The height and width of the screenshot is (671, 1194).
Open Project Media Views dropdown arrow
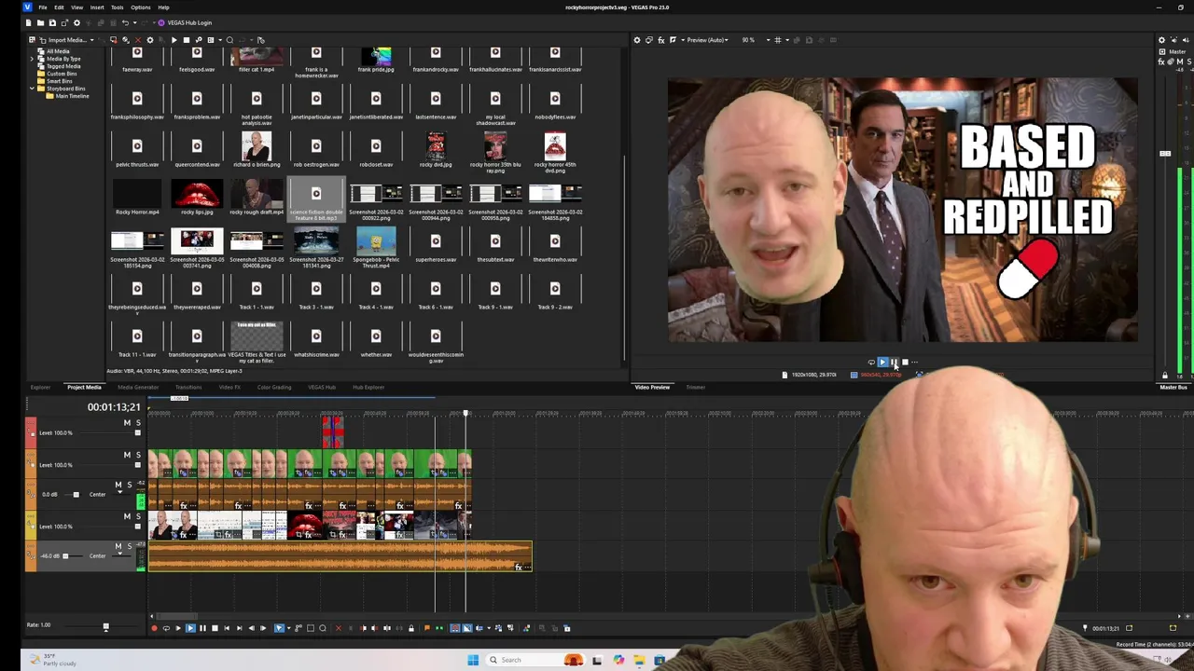tap(220, 40)
